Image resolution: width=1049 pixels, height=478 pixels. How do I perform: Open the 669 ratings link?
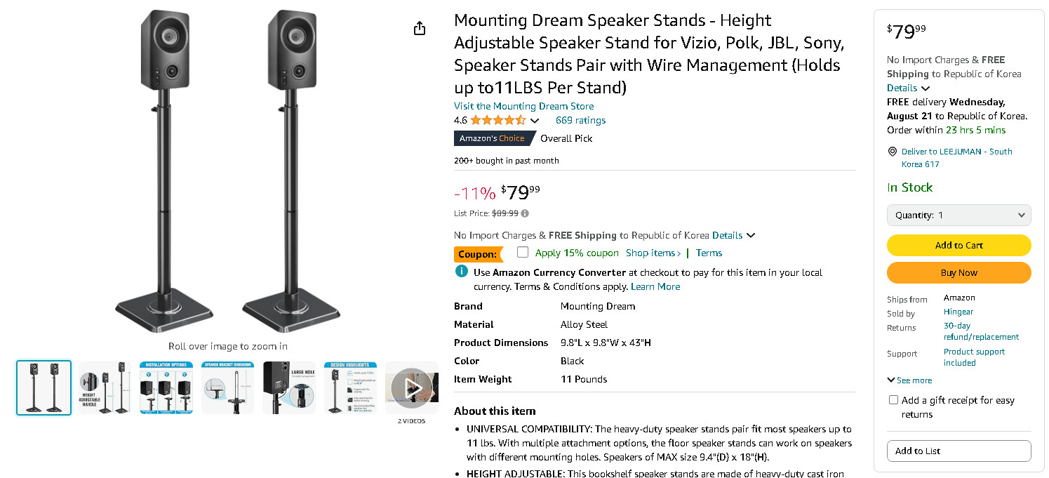tap(580, 120)
